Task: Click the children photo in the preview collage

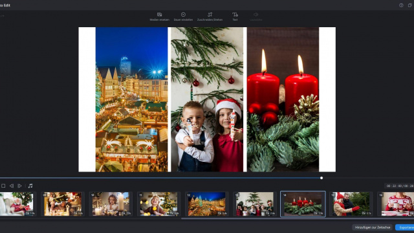Action: 207,99
